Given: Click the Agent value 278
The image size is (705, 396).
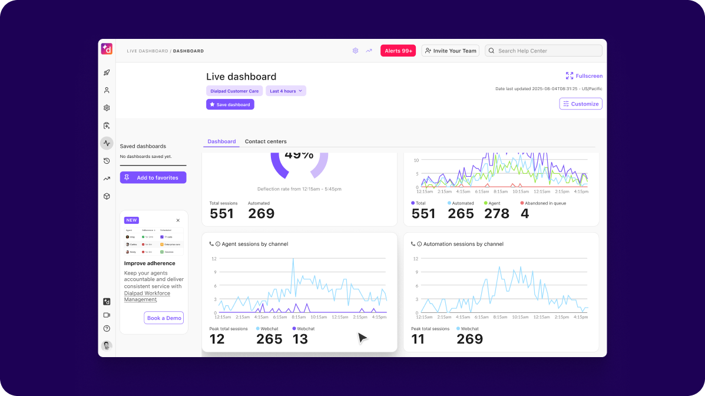Looking at the screenshot, I should click(x=497, y=213).
